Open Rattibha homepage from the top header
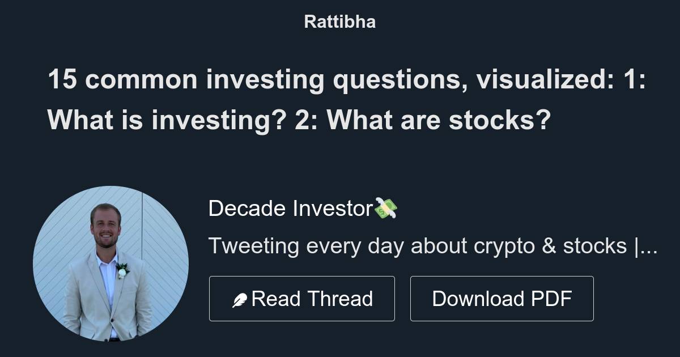Image resolution: width=680 pixels, height=357 pixels. click(339, 22)
